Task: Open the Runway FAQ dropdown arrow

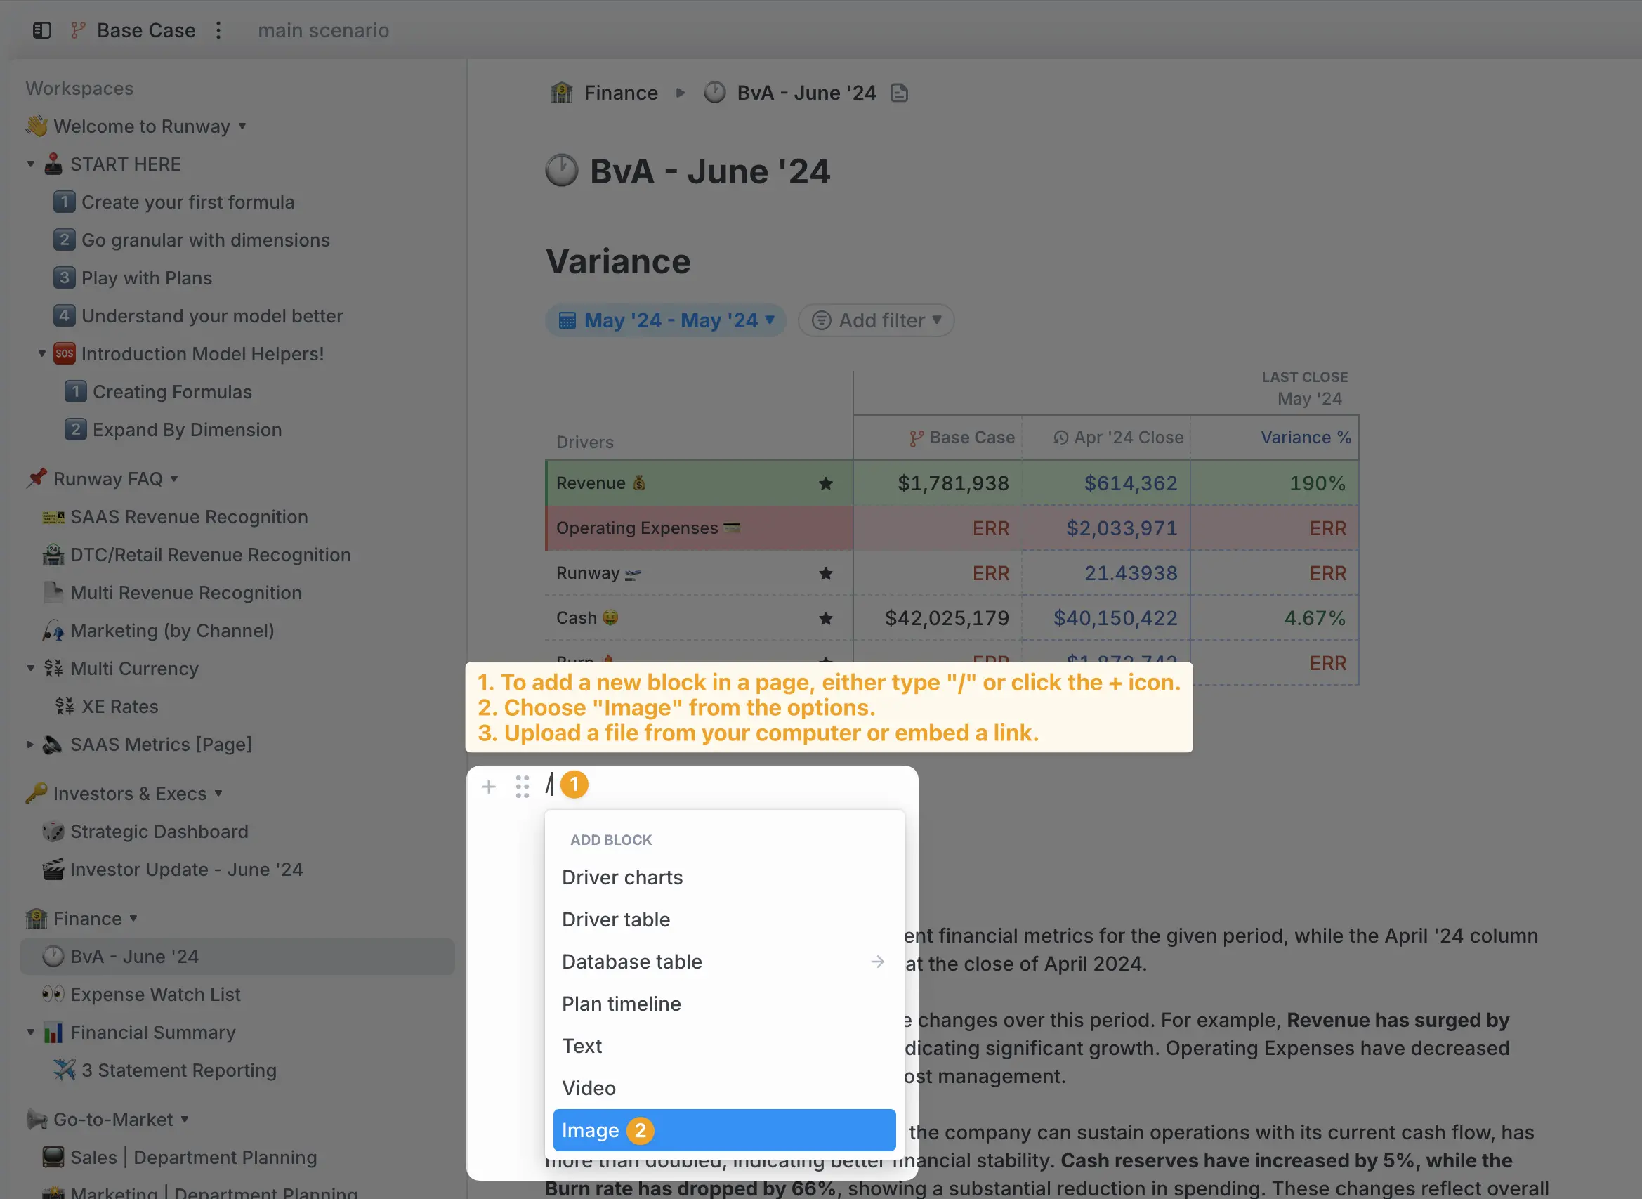Action: pos(174,479)
